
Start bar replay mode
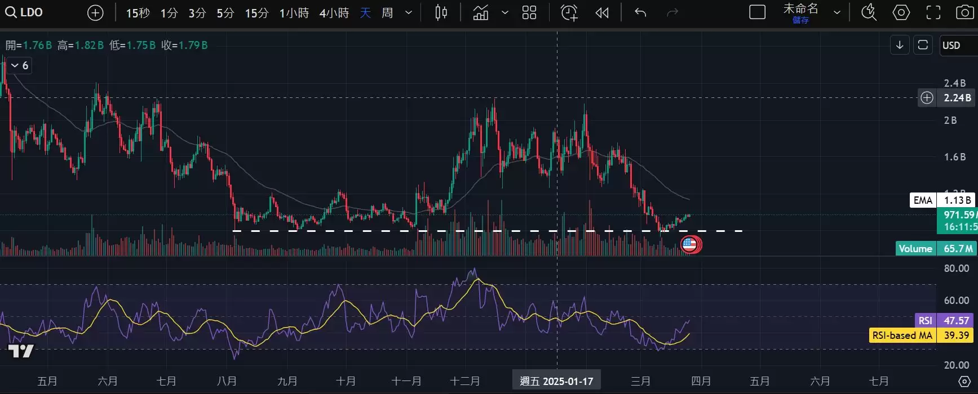tap(602, 12)
